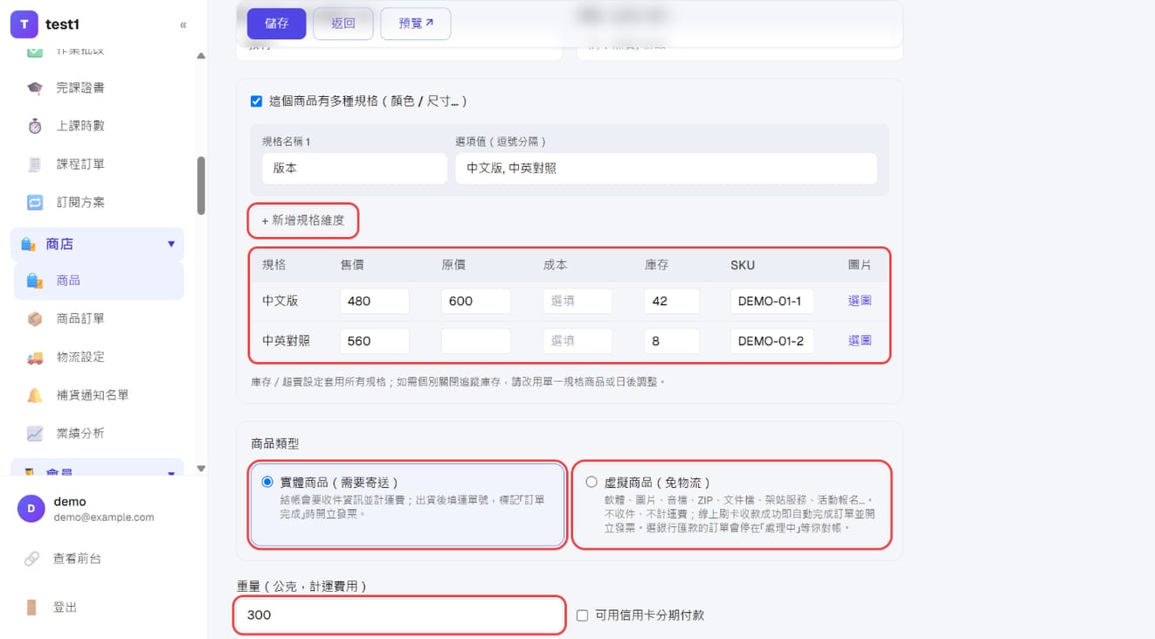Viewport: 1155px width, 639px height.
Task: Click the 課程訂單 receipt icon
Action: (35, 163)
